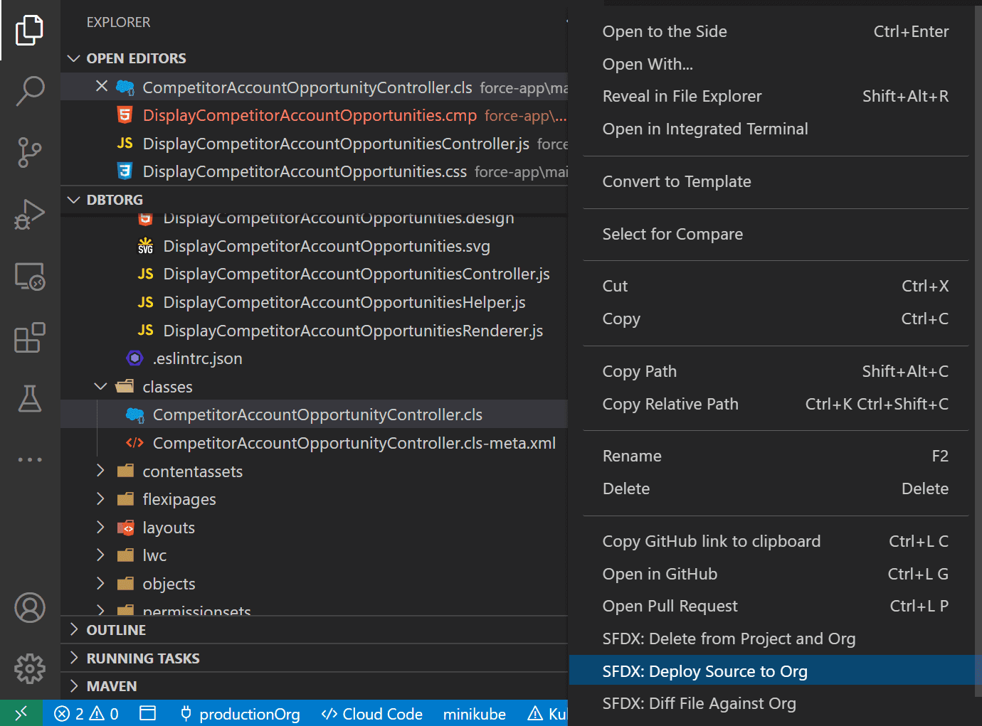Collapse the OPEN EDITORS section
The height and width of the screenshot is (726, 982).
tap(73, 58)
